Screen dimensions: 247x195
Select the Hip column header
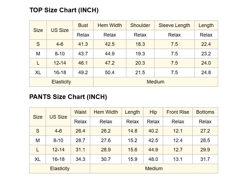pyautogui.click(x=153, y=112)
